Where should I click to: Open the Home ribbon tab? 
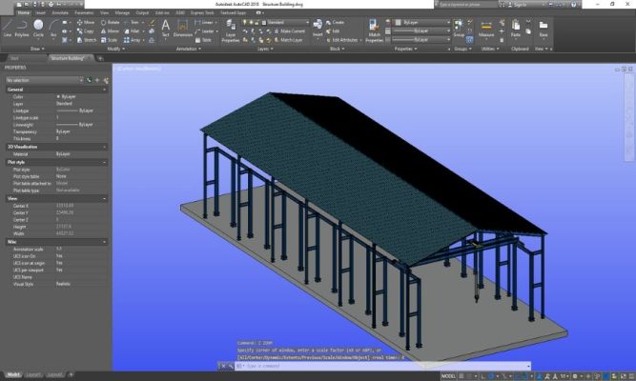coord(24,12)
